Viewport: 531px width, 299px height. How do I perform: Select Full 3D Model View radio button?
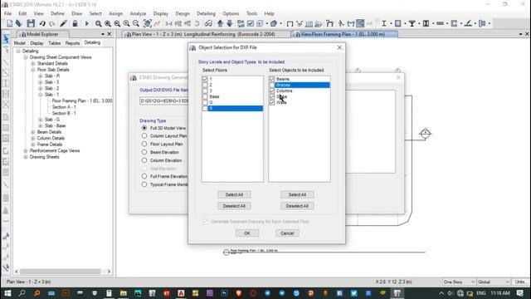[144, 128]
